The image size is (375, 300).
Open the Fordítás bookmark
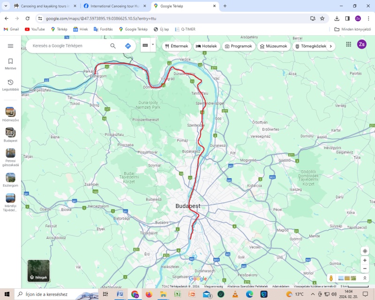click(103, 29)
